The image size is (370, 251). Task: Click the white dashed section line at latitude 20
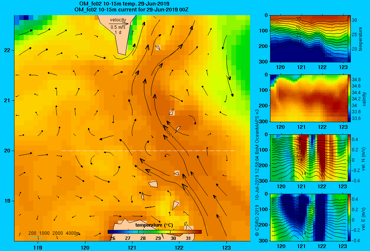pos(148,151)
